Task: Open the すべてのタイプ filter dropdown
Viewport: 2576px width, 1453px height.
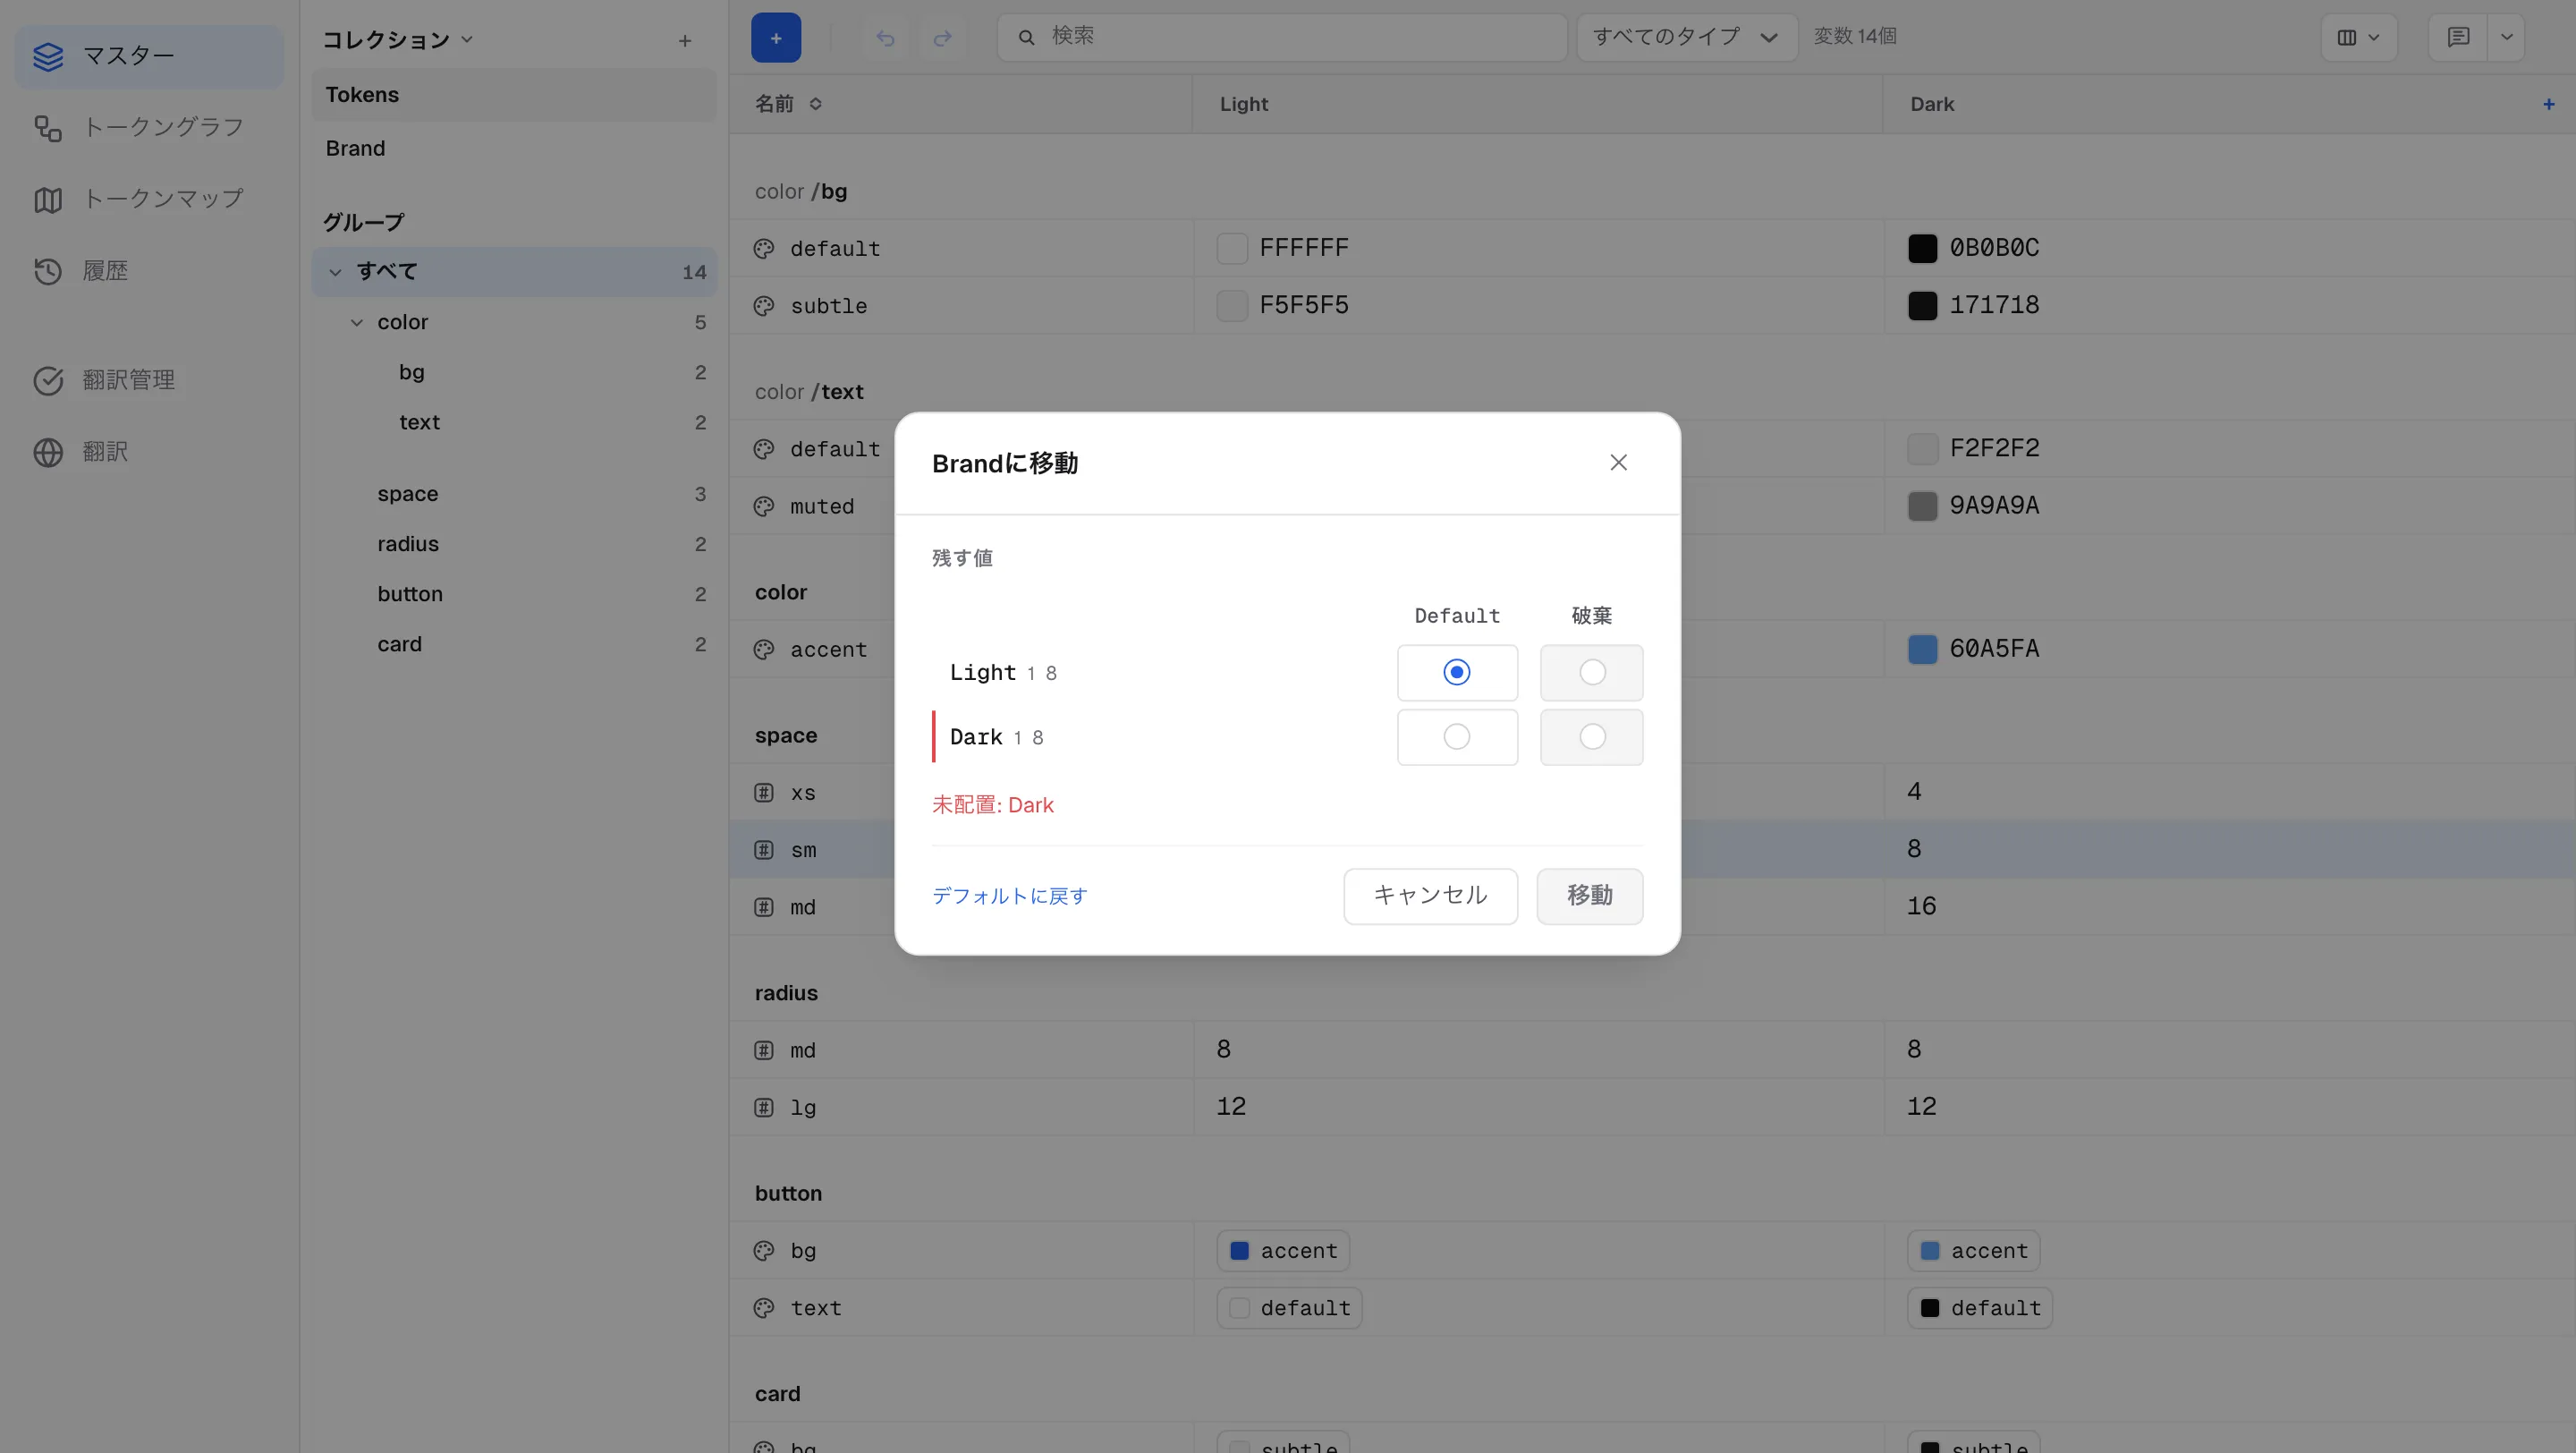Action: tap(1687, 37)
